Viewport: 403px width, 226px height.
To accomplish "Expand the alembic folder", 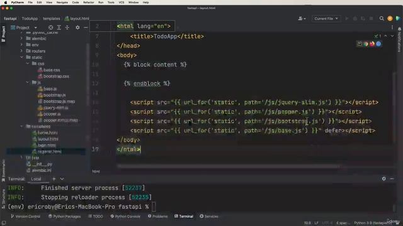I will [x=21, y=38].
